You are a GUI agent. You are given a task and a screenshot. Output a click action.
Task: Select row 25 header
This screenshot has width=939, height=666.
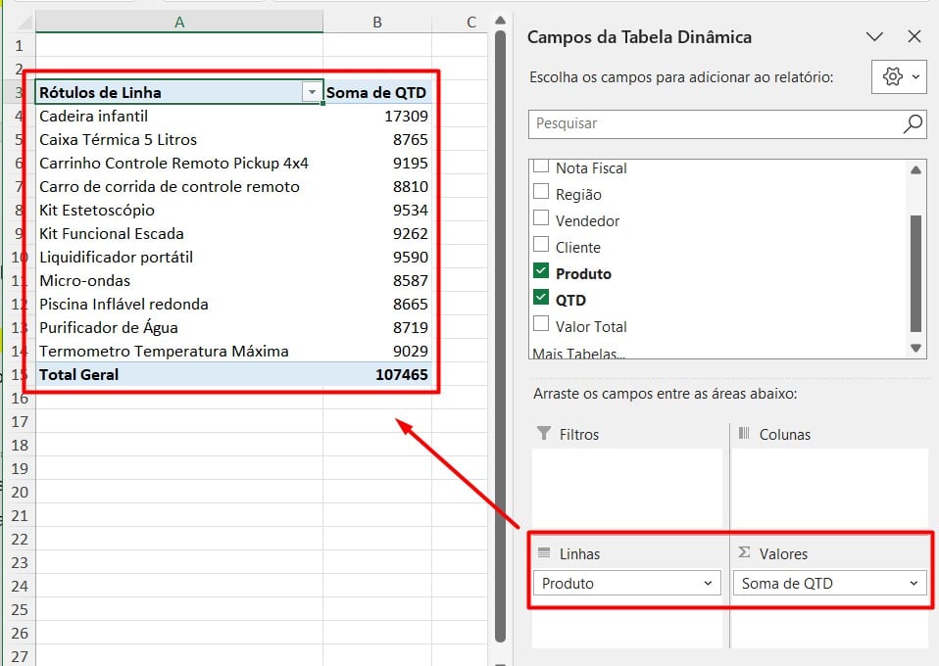coord(20,609)
